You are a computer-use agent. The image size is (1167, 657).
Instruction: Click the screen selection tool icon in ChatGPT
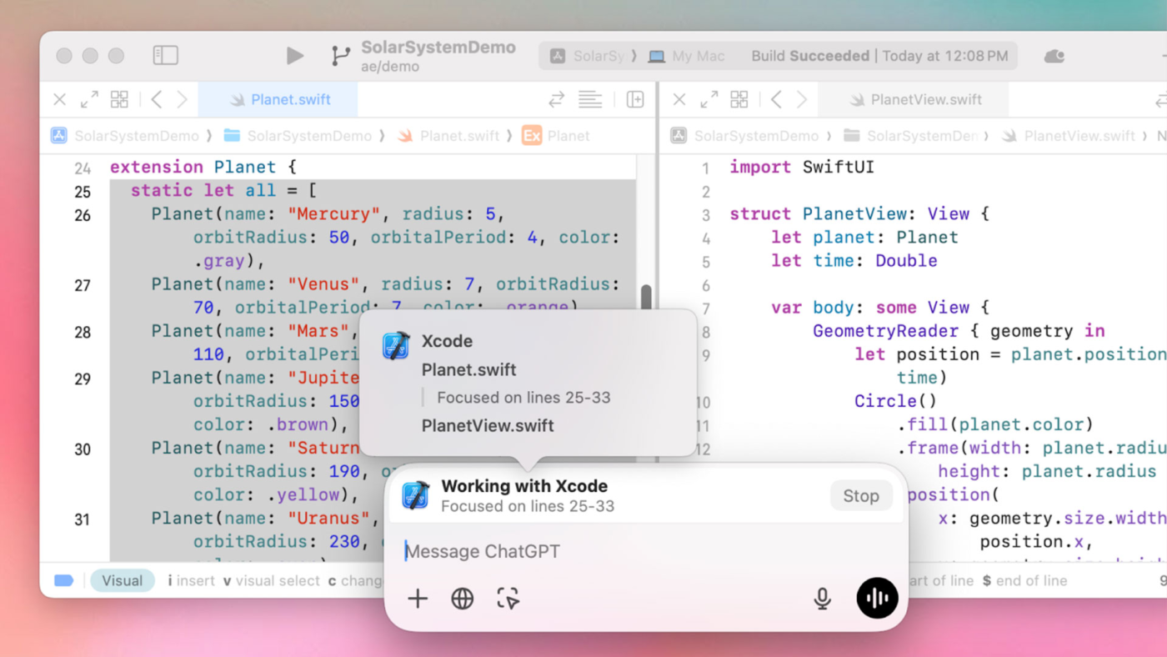coord(508,599)
